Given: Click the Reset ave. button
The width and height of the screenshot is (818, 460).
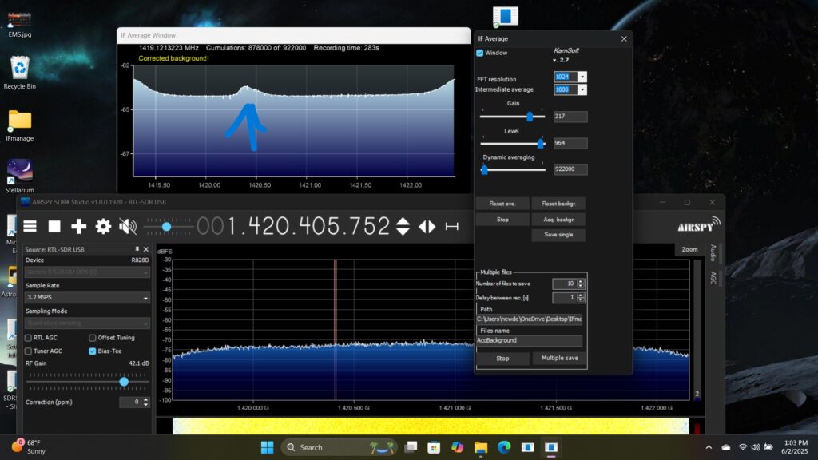Looking at the screenshot, I should (x=502, y=204).
